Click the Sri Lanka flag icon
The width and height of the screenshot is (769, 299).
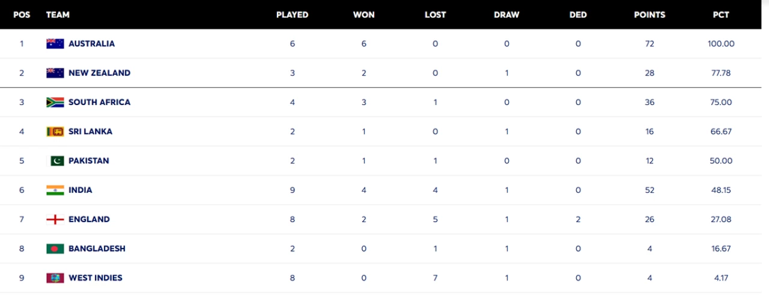(55, 131)
